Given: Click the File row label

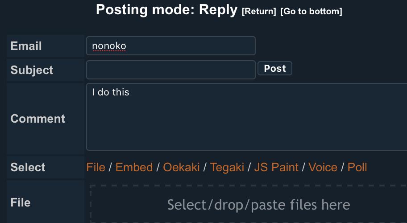Looking at the screenshot, I should tap(21, 202).
